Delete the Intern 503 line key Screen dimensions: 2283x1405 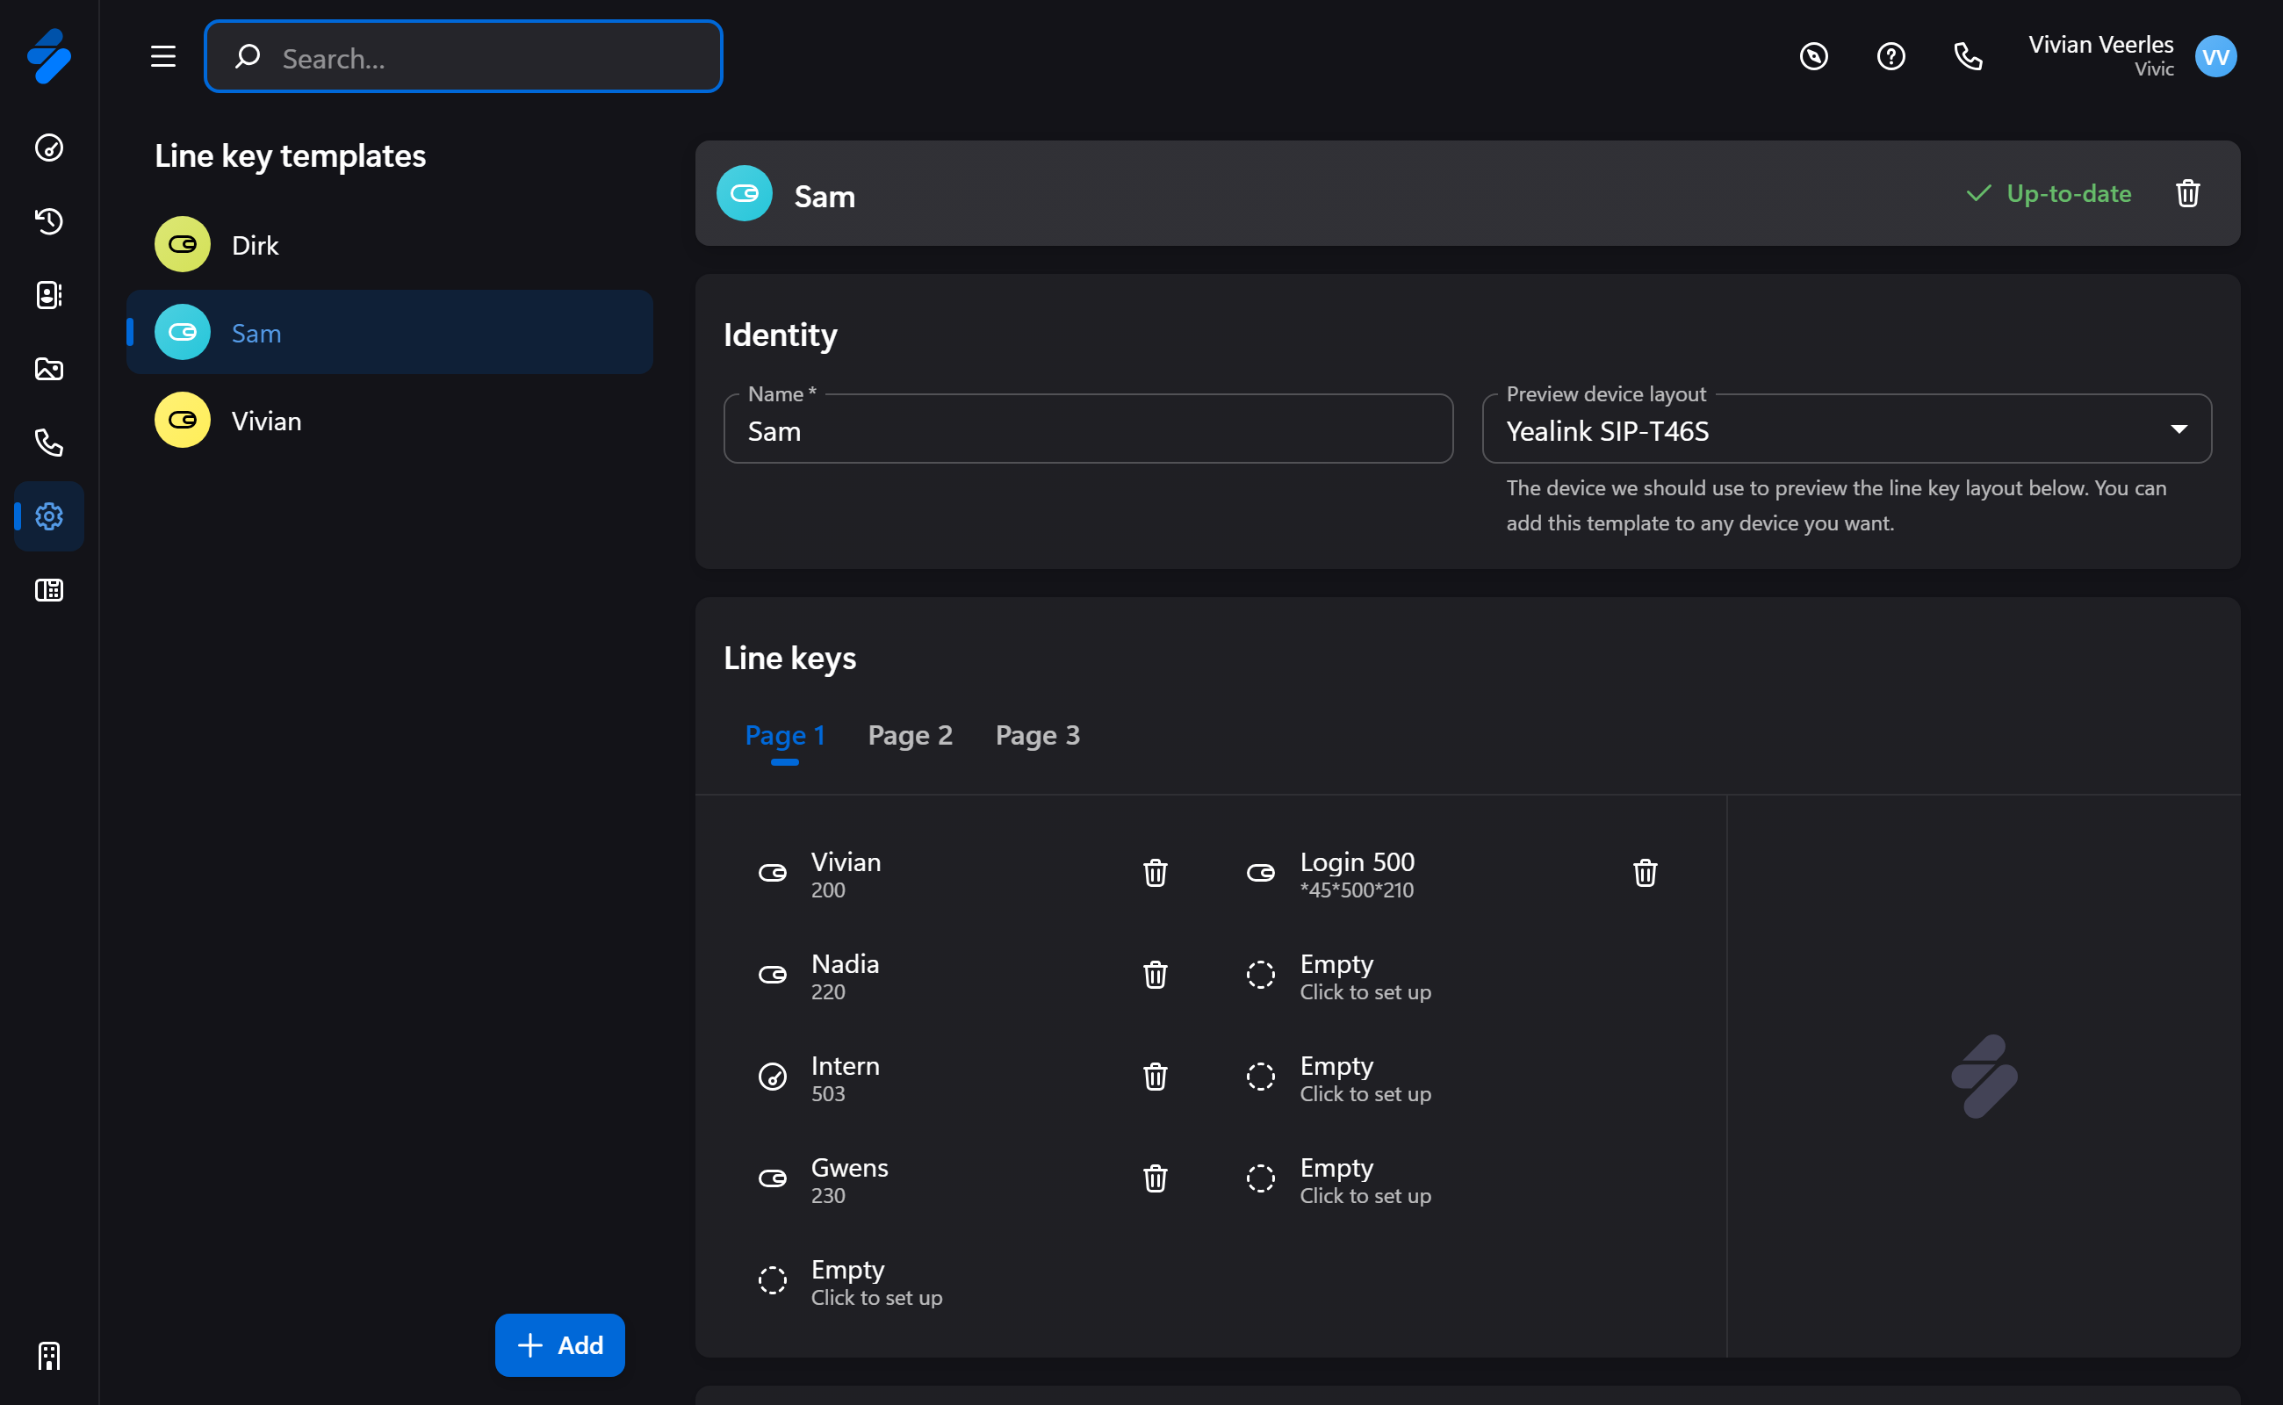pos(1155,1076)
